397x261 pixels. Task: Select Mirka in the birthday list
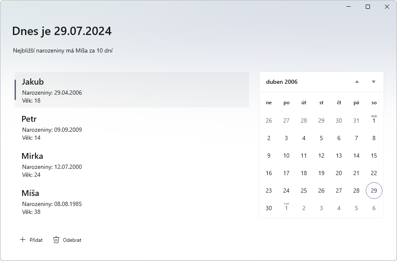131,164
